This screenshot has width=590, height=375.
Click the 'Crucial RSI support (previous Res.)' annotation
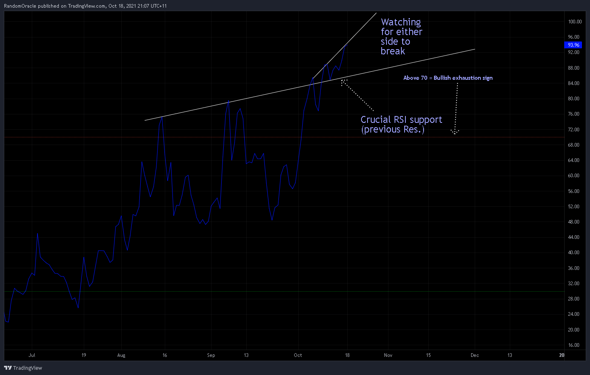[401, 124]
